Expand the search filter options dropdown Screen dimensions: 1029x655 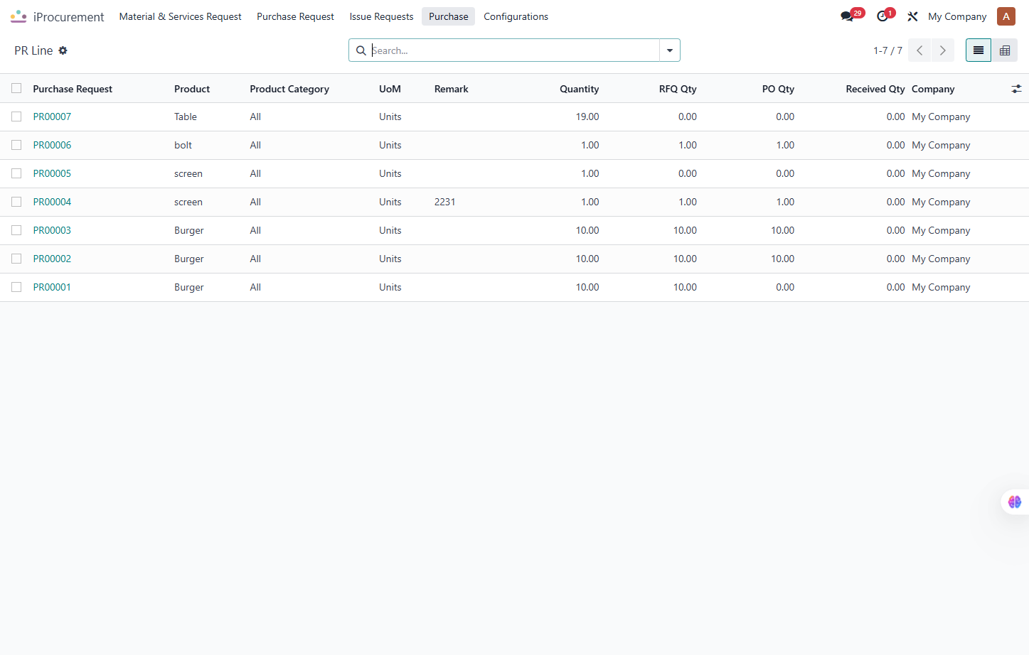tap(670, 50)
